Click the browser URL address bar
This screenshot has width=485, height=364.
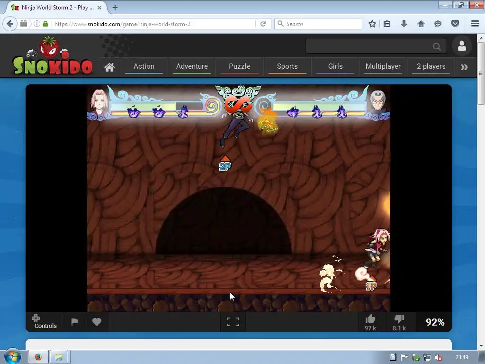(x=153, y=24)
